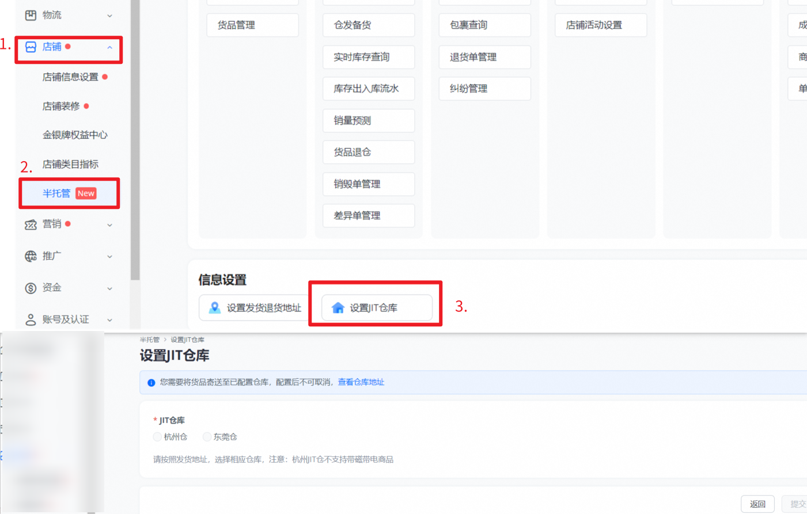Open 销毁单管理
Viewport: 807px width, 514px height.
pos(369,184)
